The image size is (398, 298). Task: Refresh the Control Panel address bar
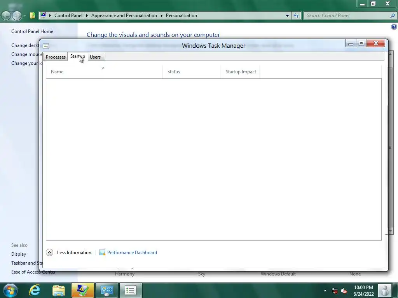pyautogui.click(x=296, y=16)
